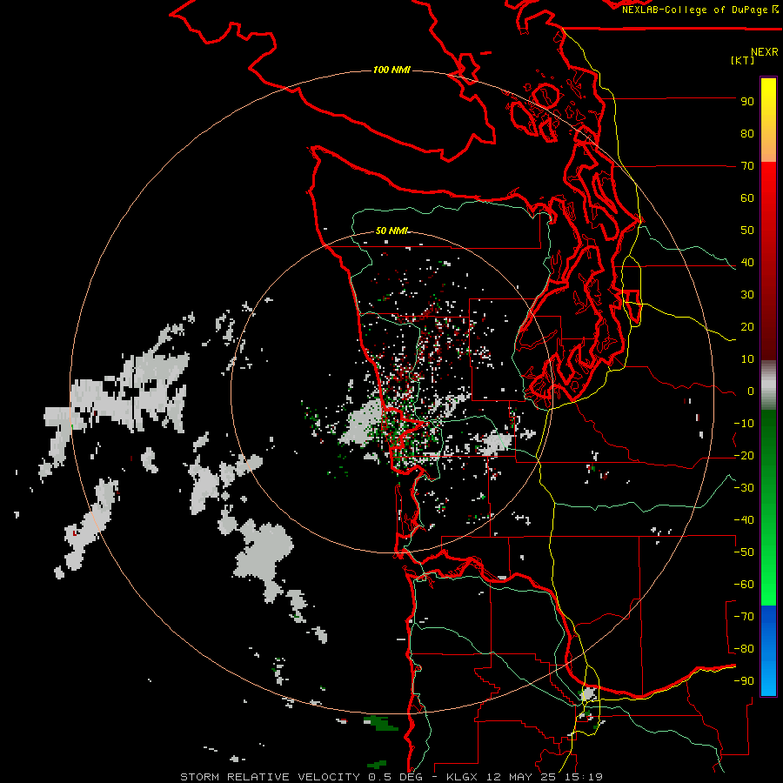Click the 50 value on velocity scale
This screenshot has width=783, height=783.
tap(747, 231)
